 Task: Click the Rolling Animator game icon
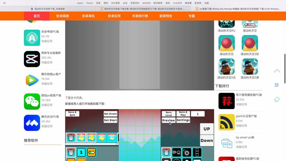(250, 24)
